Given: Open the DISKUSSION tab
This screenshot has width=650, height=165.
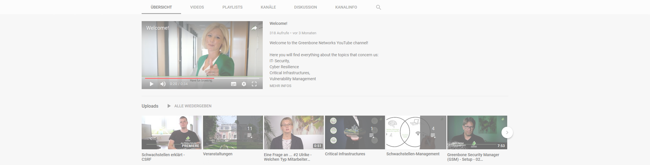Looking at the screenshot, I should pyautogui.click(x=305, y=7).
